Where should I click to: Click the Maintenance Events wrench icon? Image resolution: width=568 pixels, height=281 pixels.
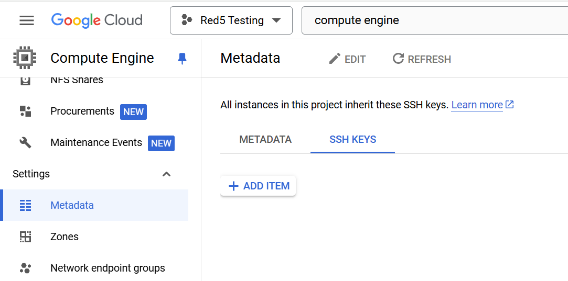click(x=25, y=142)
